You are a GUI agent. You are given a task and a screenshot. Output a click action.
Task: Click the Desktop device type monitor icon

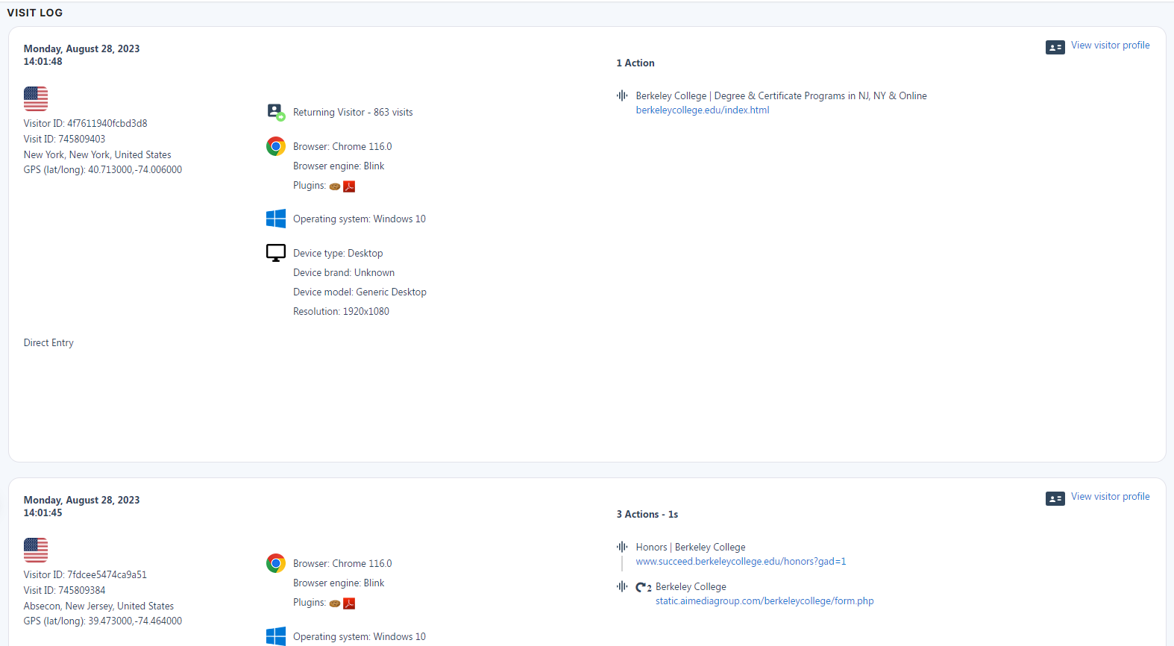[276, 254]
